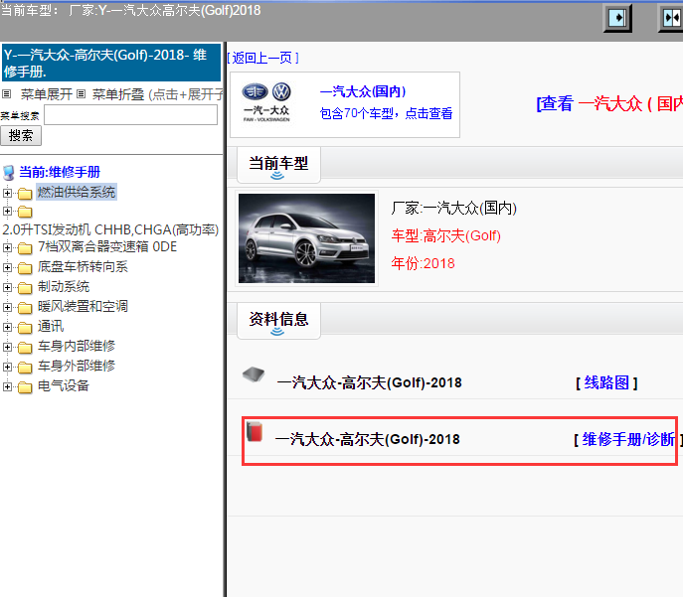Image resolution: width=683 pixels, height=597 pixels.
Task: Select 车身外部维修 item
Action: coord(77,366)
